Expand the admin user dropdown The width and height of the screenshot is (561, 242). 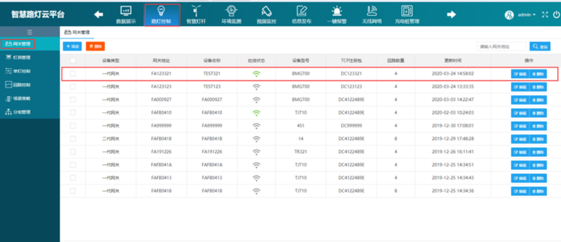(520, 15)
